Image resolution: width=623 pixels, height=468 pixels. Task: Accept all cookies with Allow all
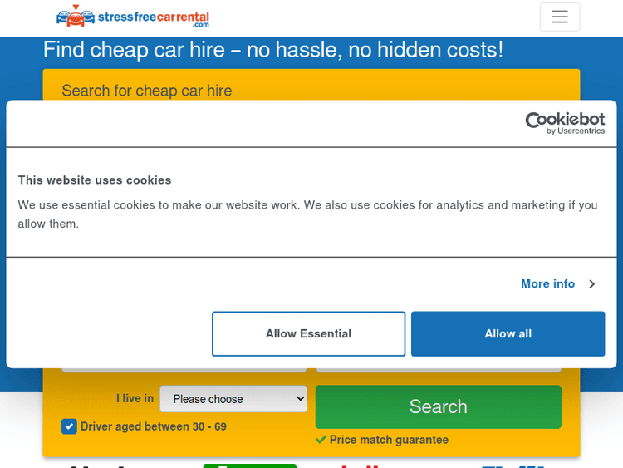point(508,333)
